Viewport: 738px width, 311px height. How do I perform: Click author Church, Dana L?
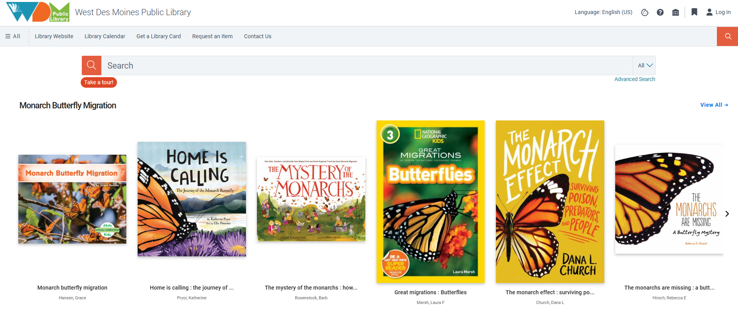click(x=550, y=302)
